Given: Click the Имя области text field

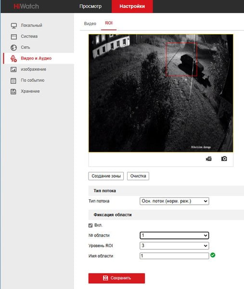Looking at the screenshot, I should pyautogui.click(x=174, y=256).
